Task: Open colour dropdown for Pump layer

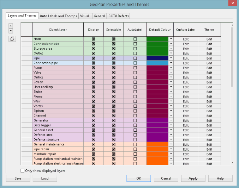Action: click(x=171, y=68)
